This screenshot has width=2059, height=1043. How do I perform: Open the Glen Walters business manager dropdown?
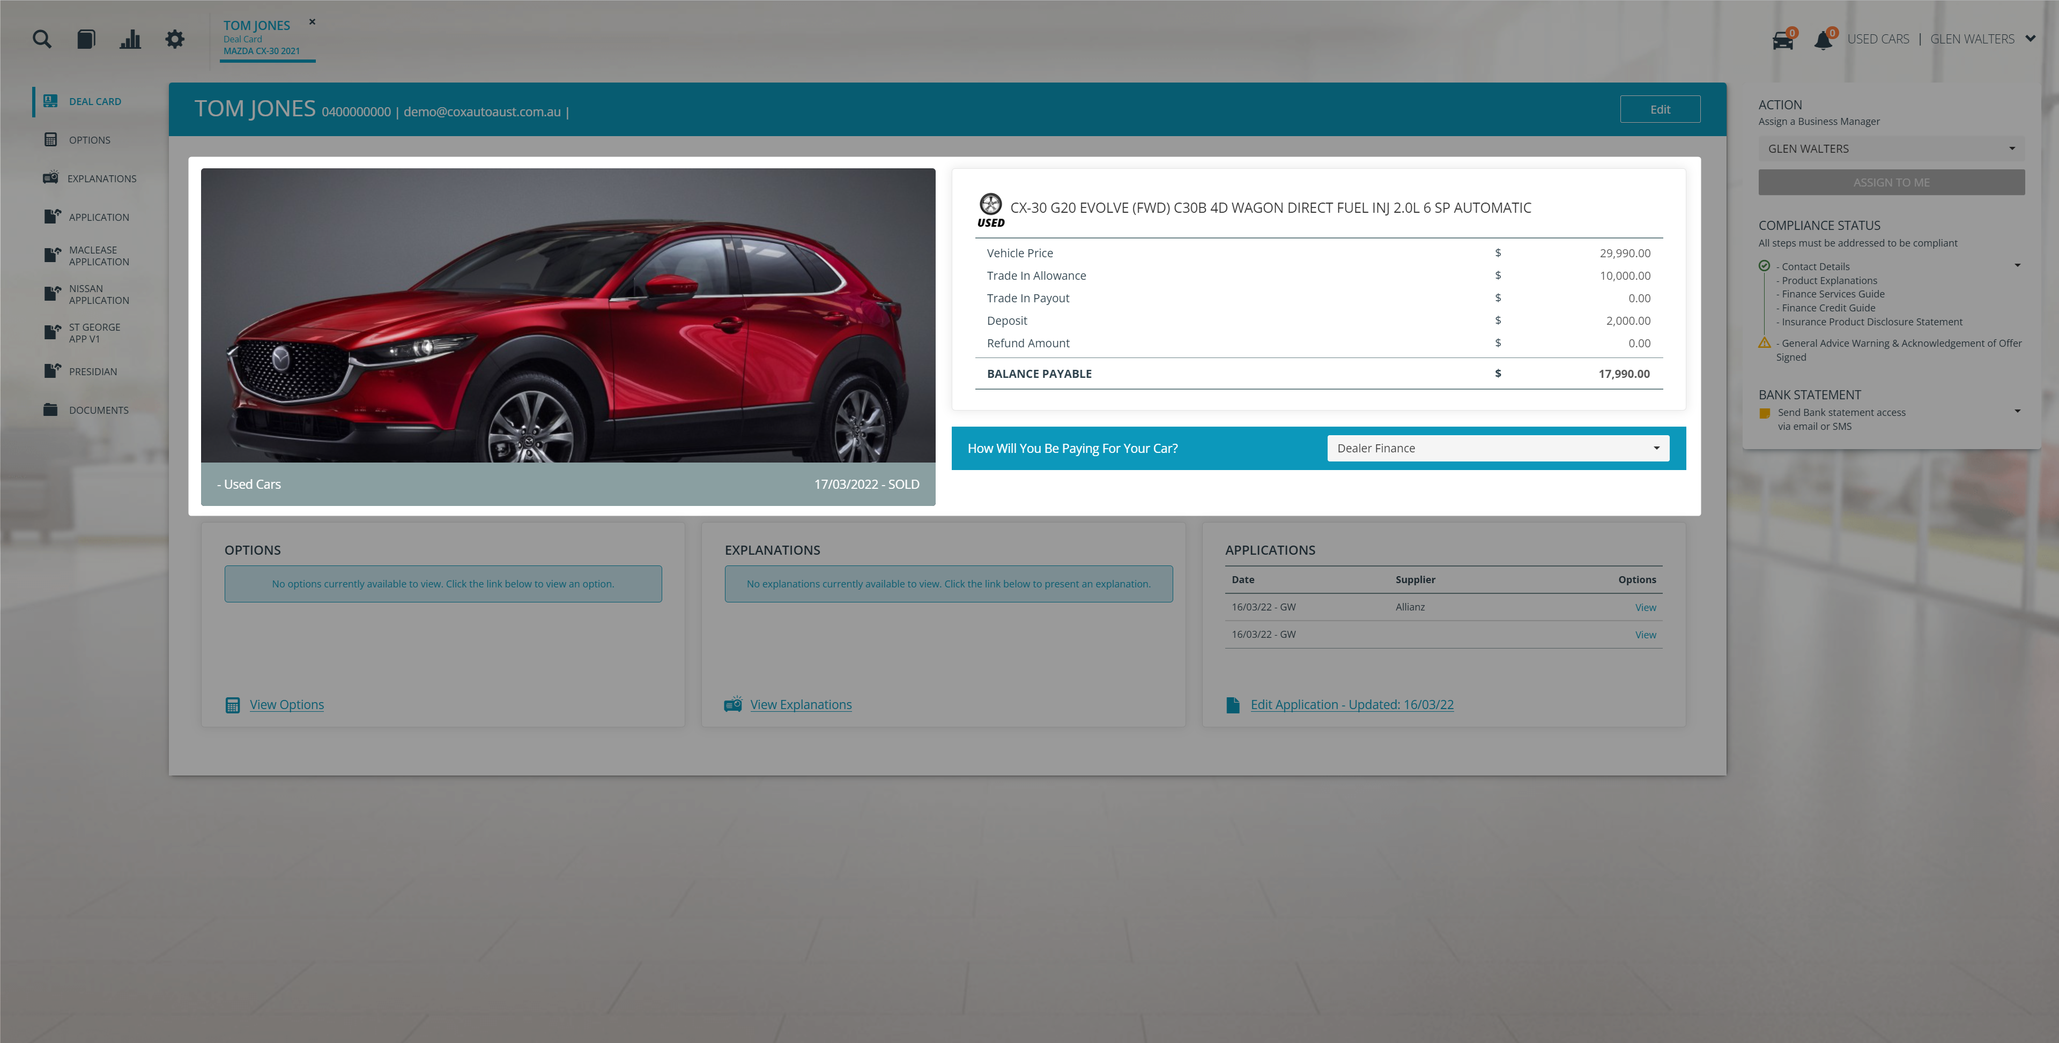[x=1890, y=148]
